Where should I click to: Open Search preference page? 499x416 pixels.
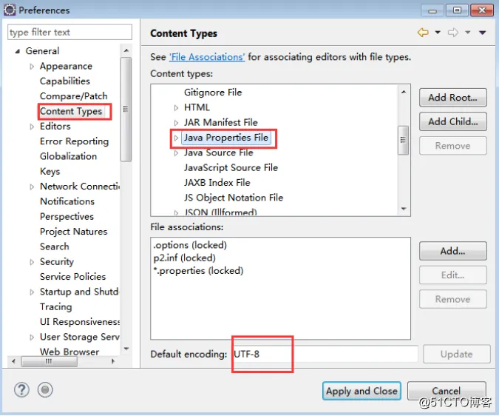click(x=55, y=246)
